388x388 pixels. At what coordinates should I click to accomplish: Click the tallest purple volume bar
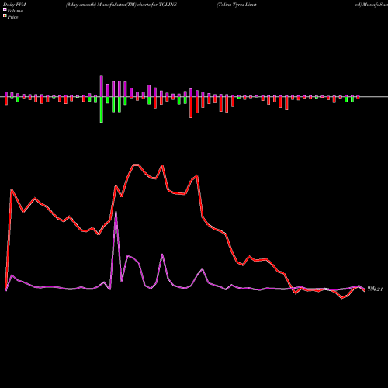[102, 86]
